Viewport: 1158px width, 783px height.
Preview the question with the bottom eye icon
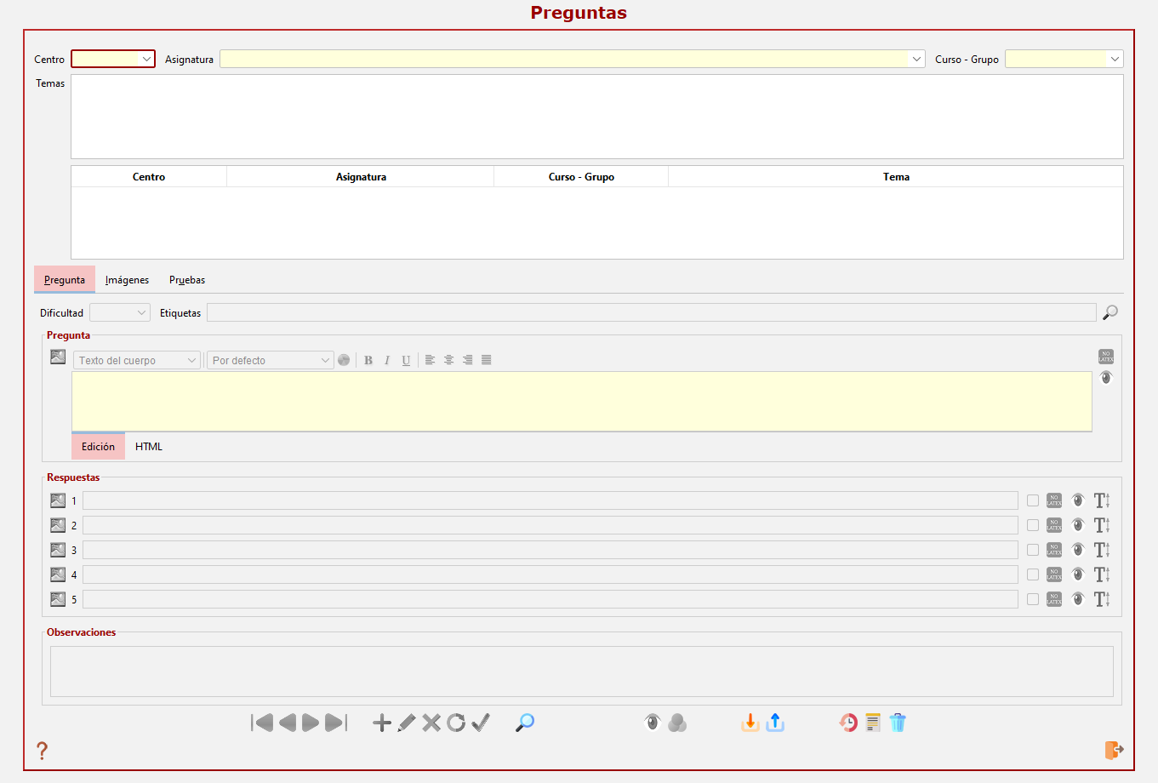(653, 723)
